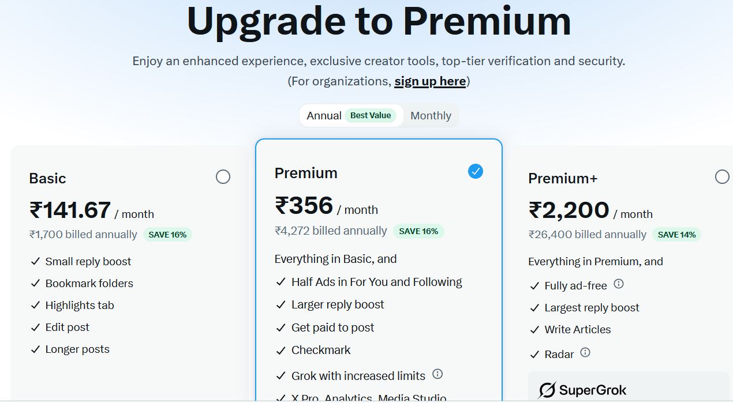This screenshot has height=403, width=733.
Task: Click the SuperGrok logo icon
Action: (547, 390)
